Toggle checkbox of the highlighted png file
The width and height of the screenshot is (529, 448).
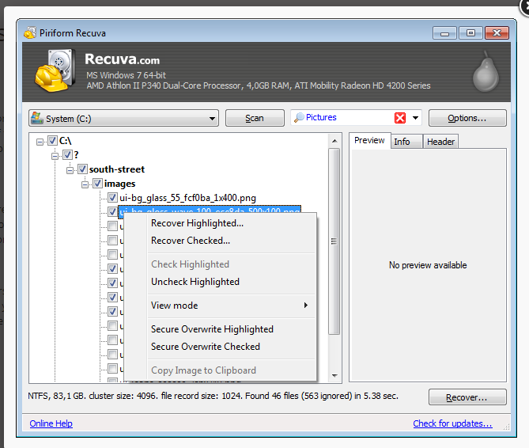(113, 211)
